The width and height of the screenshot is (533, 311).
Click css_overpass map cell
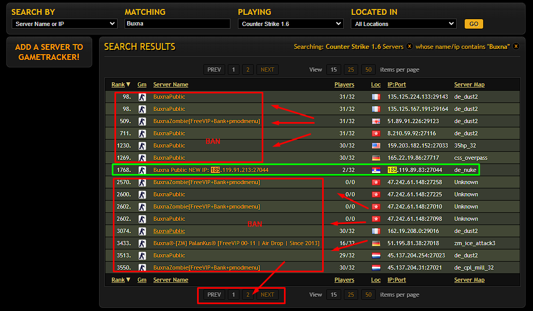471,158
